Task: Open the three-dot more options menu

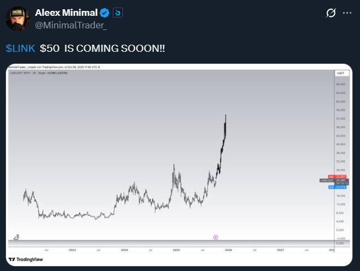Action: (x=347, y=13)
